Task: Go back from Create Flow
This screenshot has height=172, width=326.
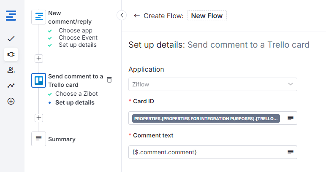Action: 136,16
